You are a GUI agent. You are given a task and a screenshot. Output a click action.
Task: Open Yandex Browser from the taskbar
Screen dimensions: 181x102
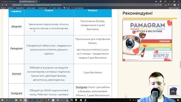(25, 100)
